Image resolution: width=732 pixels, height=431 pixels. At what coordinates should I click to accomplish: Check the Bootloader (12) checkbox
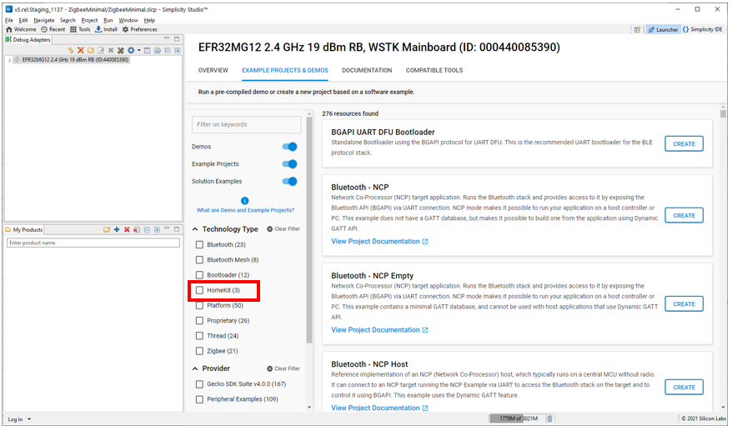coord(200,275)
